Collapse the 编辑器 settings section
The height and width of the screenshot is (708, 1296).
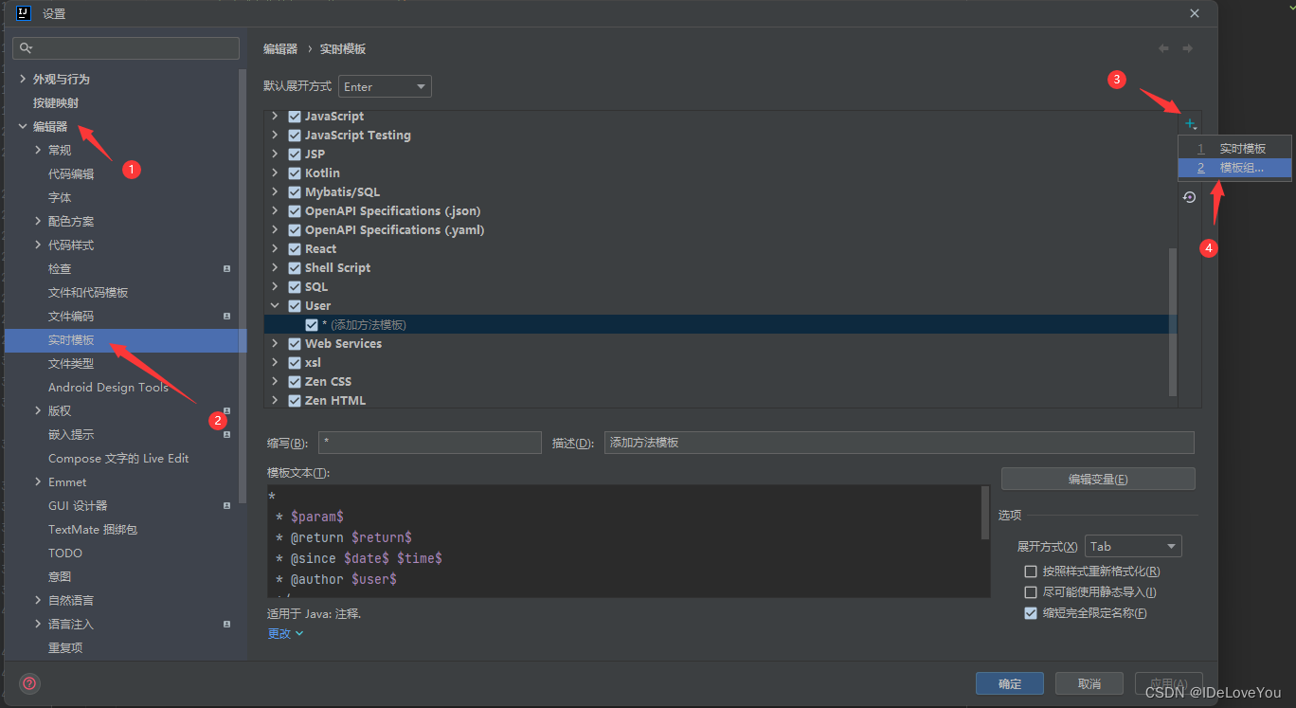(23, 126)
